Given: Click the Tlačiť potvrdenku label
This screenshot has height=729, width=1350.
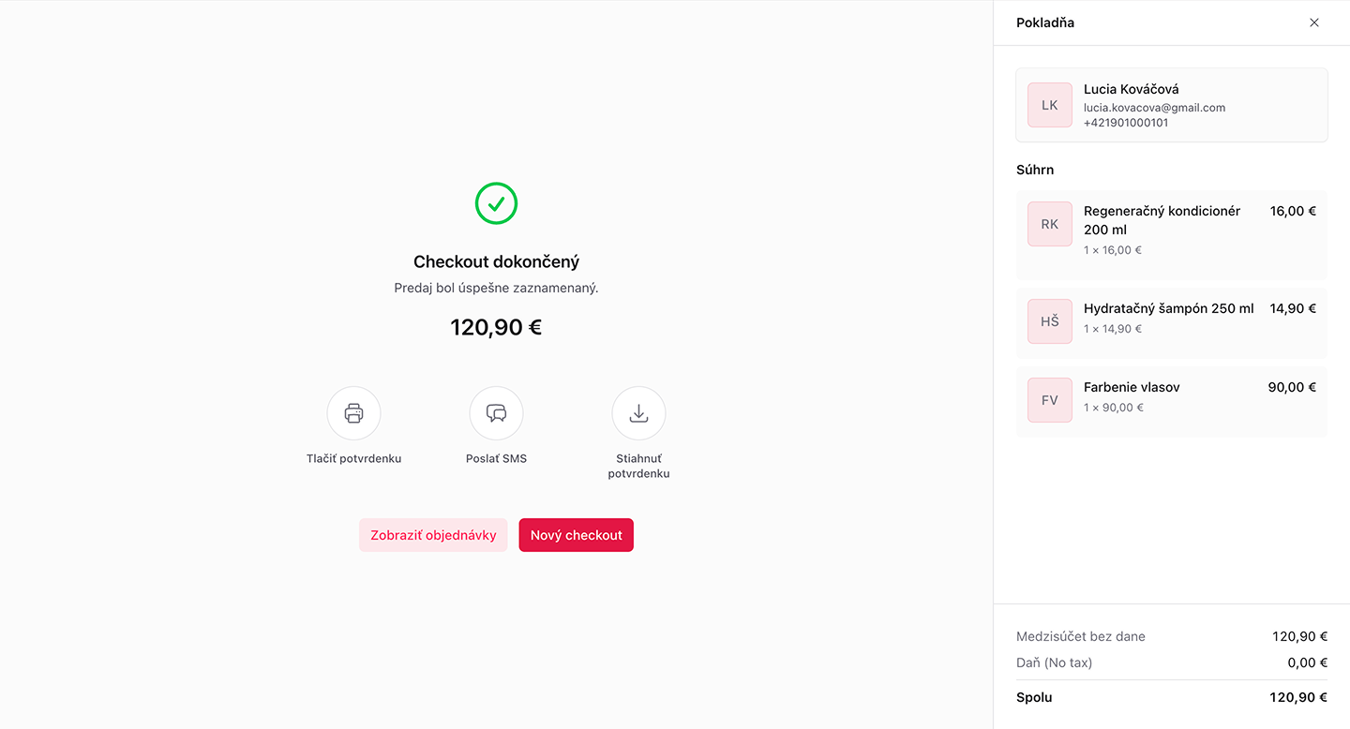Looking at the screenshot, I should point(353,458).
